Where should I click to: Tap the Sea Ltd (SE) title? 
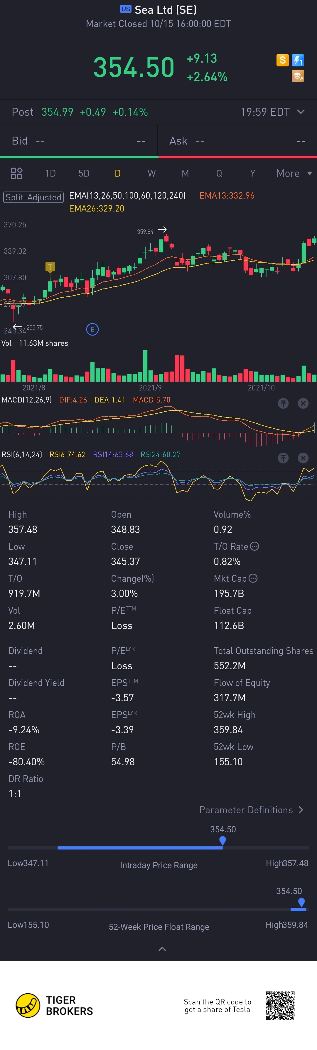pos(166,9)
